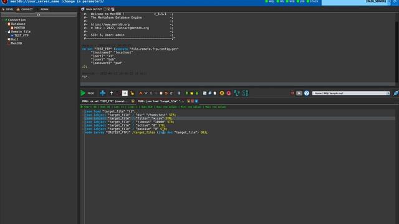Viewport: 399px width, 224px height.
Task: Select the MentDB tree item
Action: 16,43
